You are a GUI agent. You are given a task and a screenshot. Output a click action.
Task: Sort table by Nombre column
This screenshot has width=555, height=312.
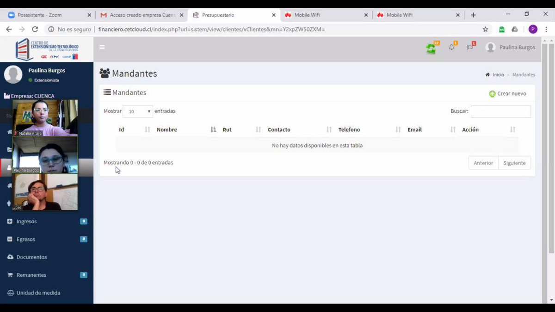[x=186, y=130]
